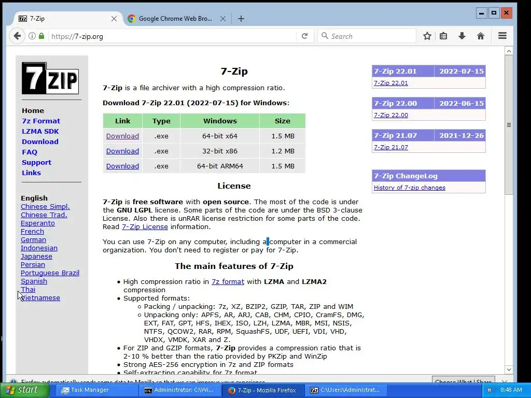The height and width of the screenshot is (398, 531).
Task: Switch language to Persian
Action: click(33, 265)
